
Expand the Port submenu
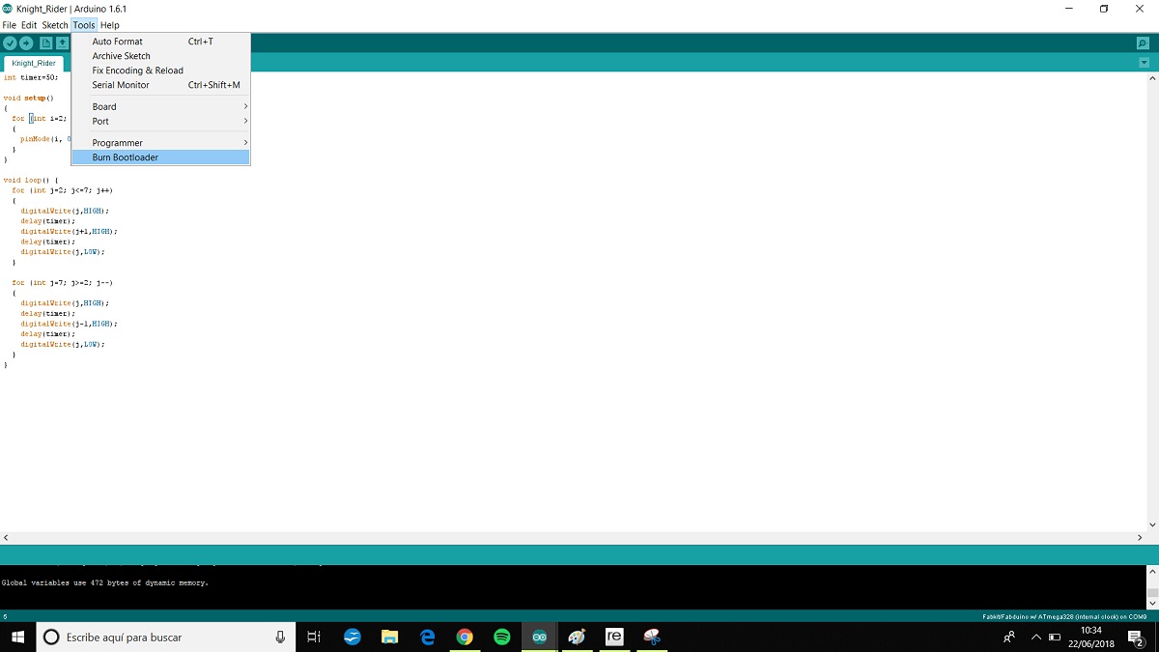(161, 121)
